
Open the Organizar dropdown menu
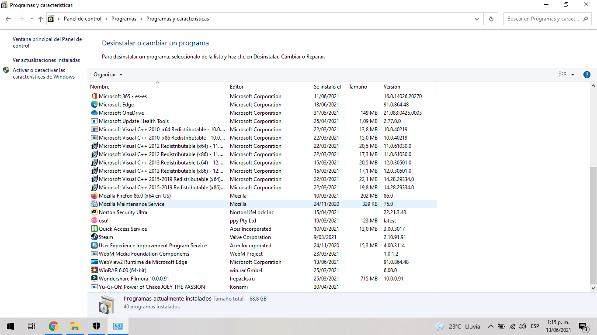[x=108, y=75]
